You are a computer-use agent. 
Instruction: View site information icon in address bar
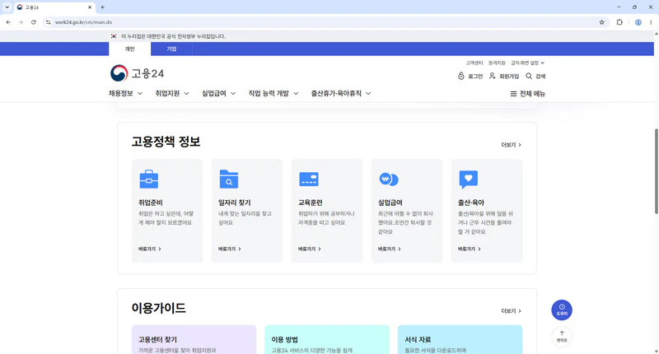pyautogui.click(x=49, y=22)
